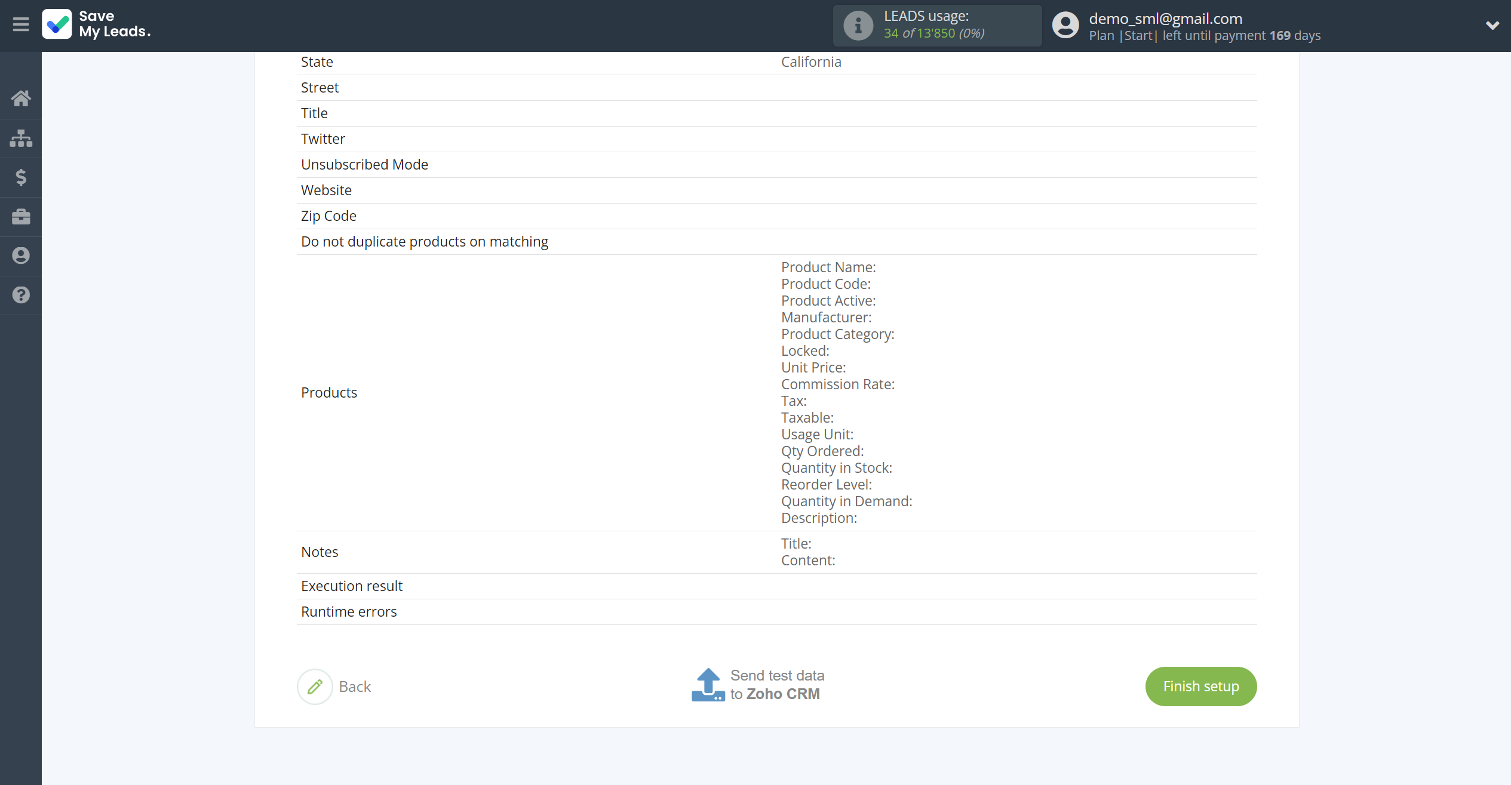Click the LEADS usage info icon
Screen dimensions: 1511x785
point(858,25)
